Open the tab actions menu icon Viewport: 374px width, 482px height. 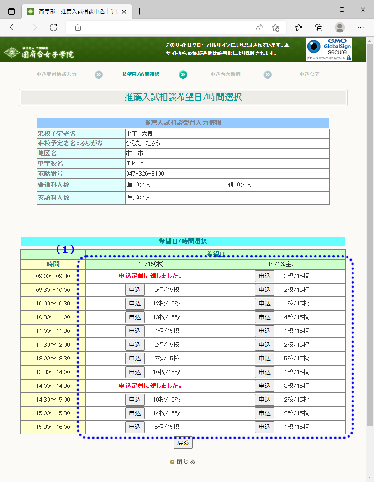tap(11, 11)
